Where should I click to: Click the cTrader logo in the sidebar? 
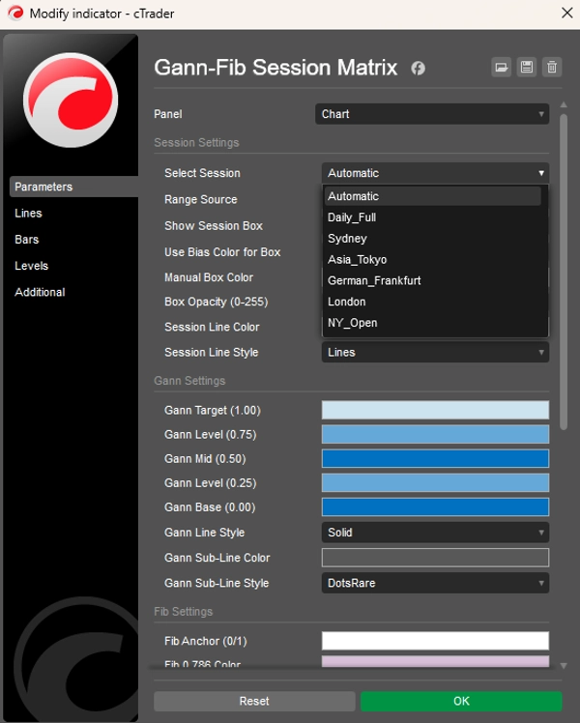[x=70, y=100]
